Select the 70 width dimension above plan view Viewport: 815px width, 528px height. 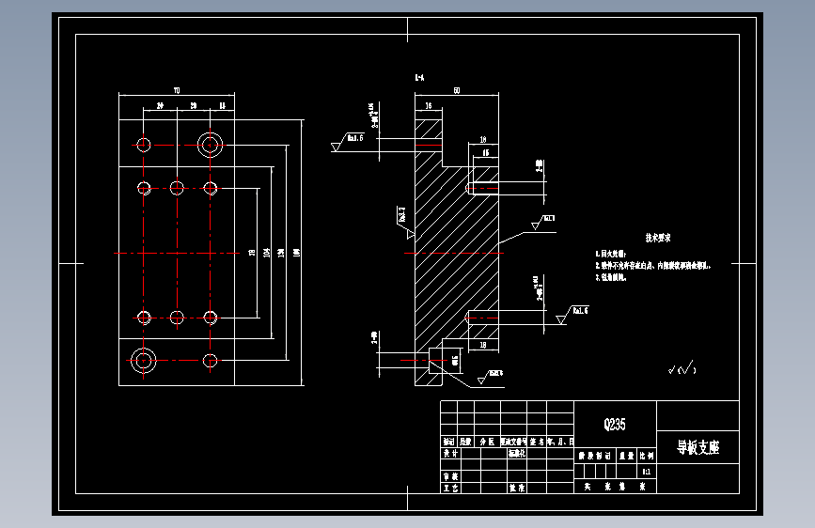coord(177,90)
